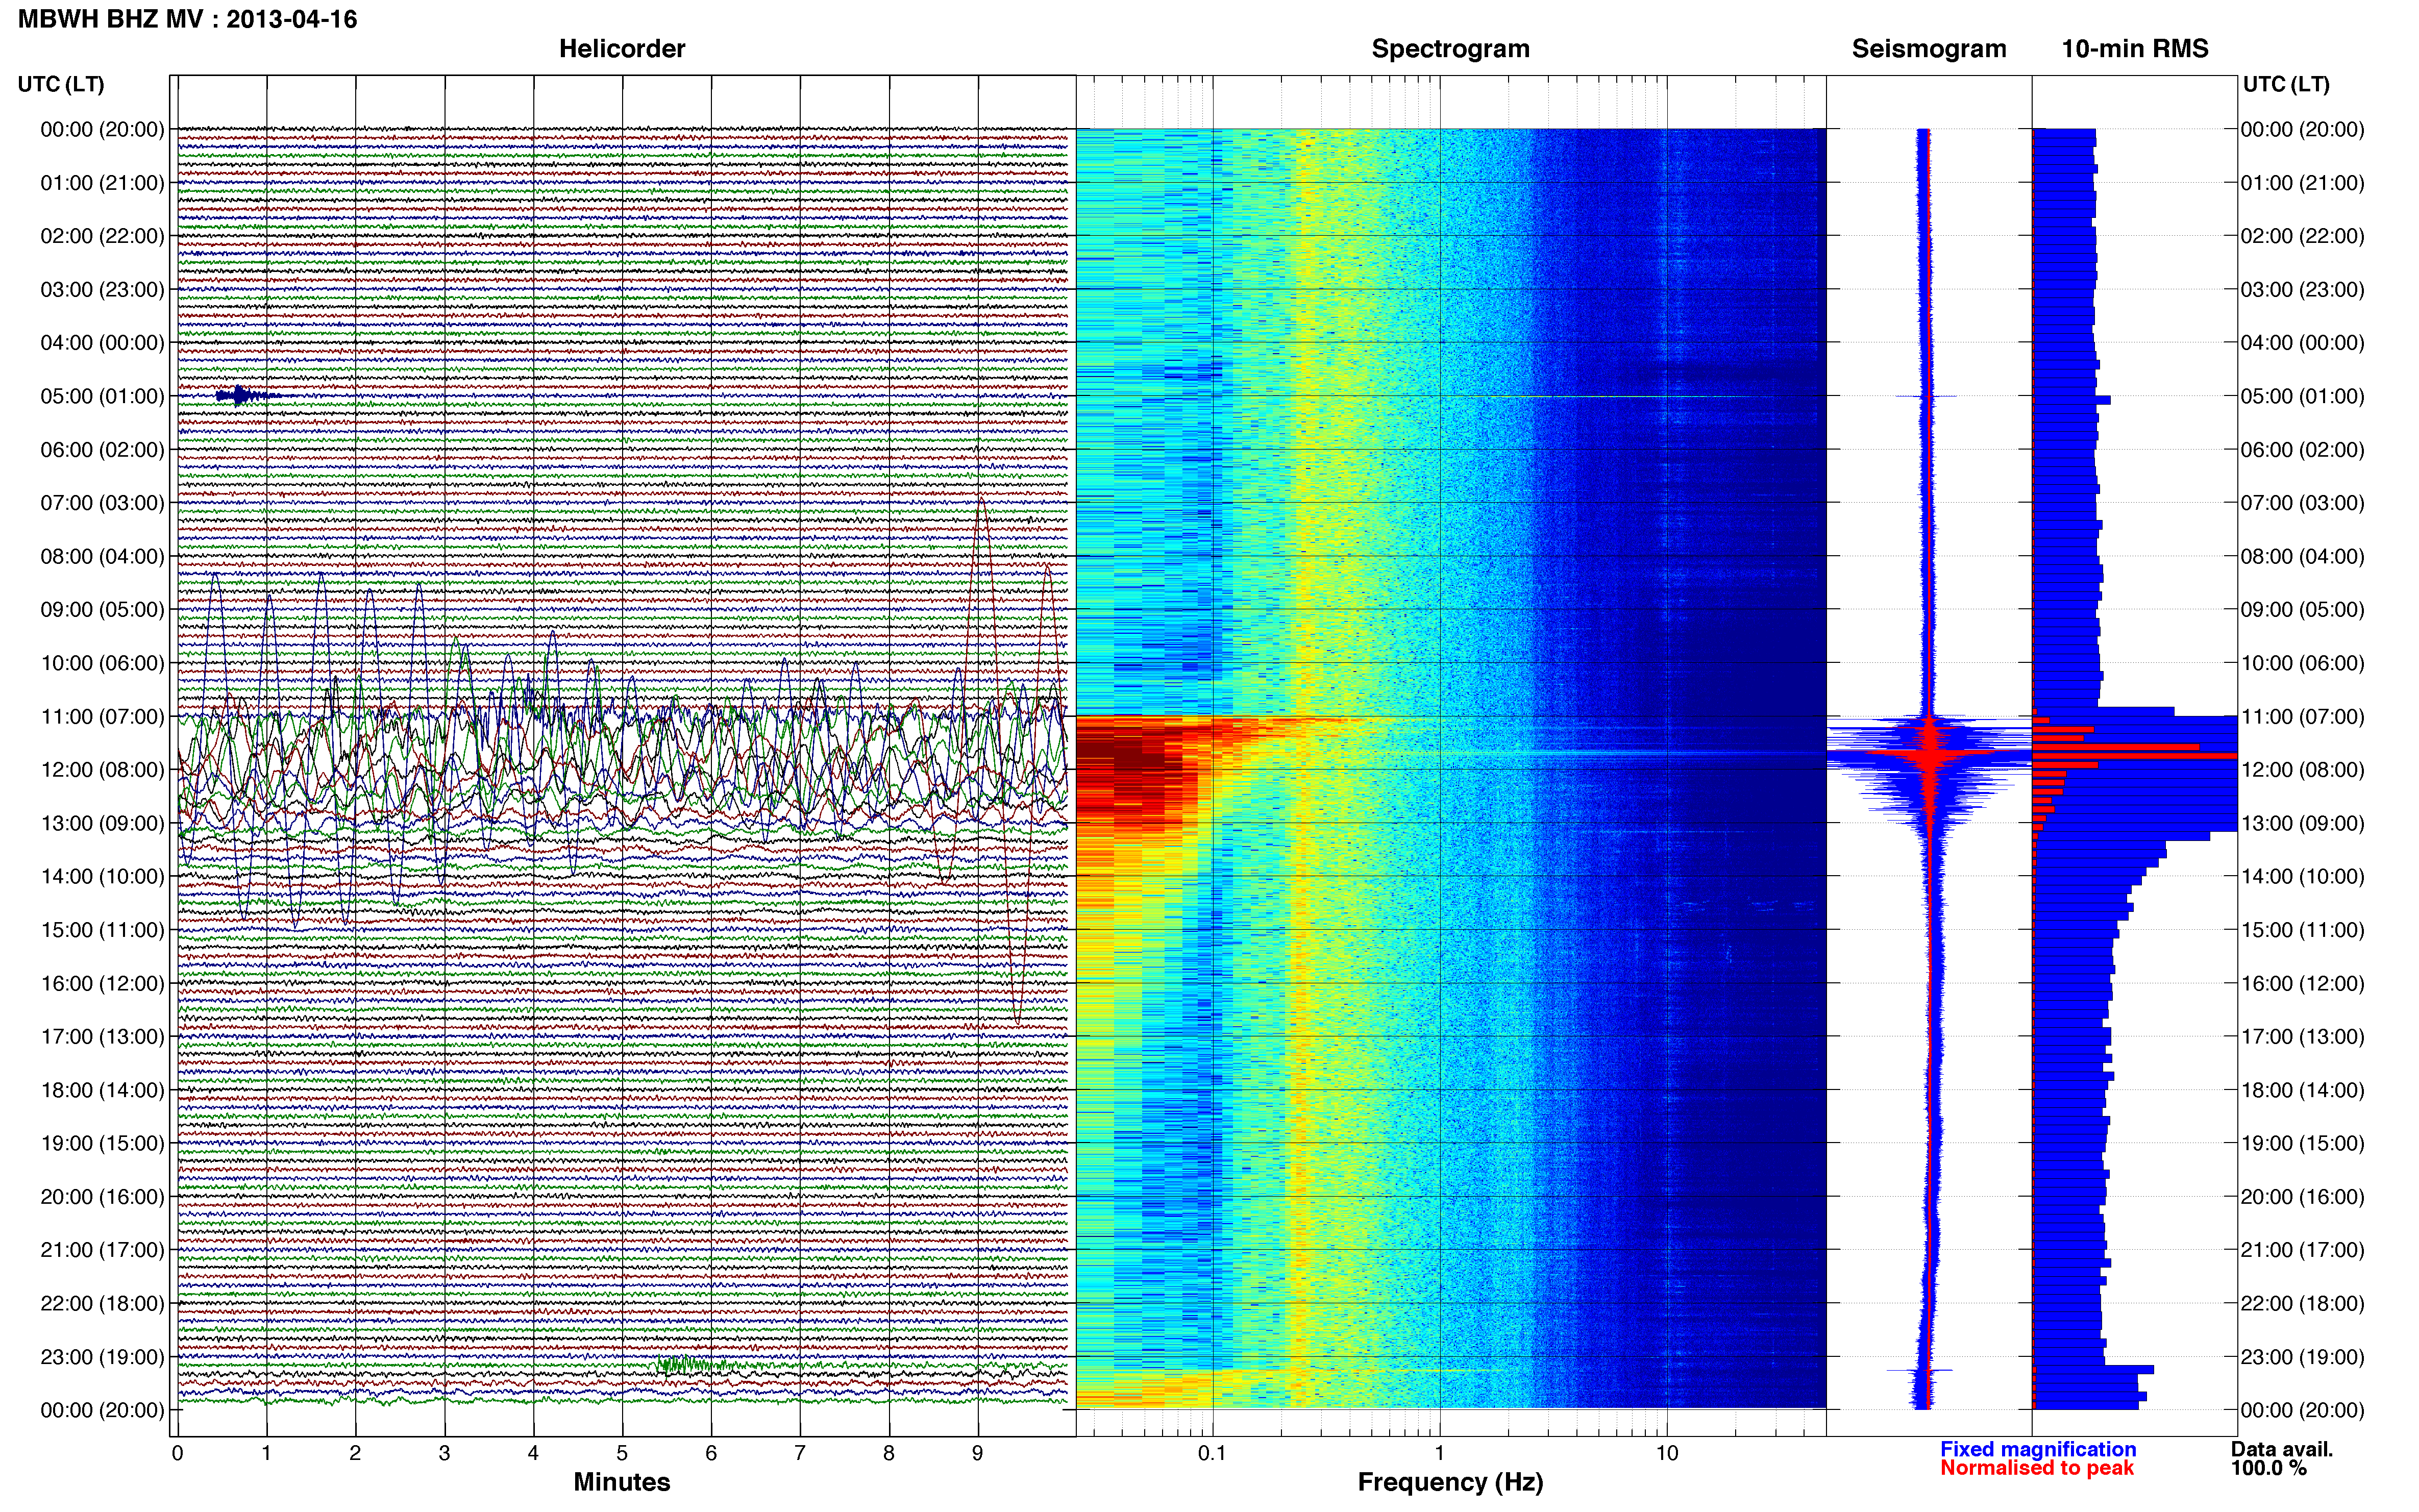Click the '8' tick on the Minutes axis
2419x1512 pixels.
(x=889, y=1453)
